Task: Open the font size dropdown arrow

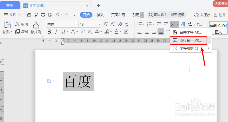Action: click(99, 24)
